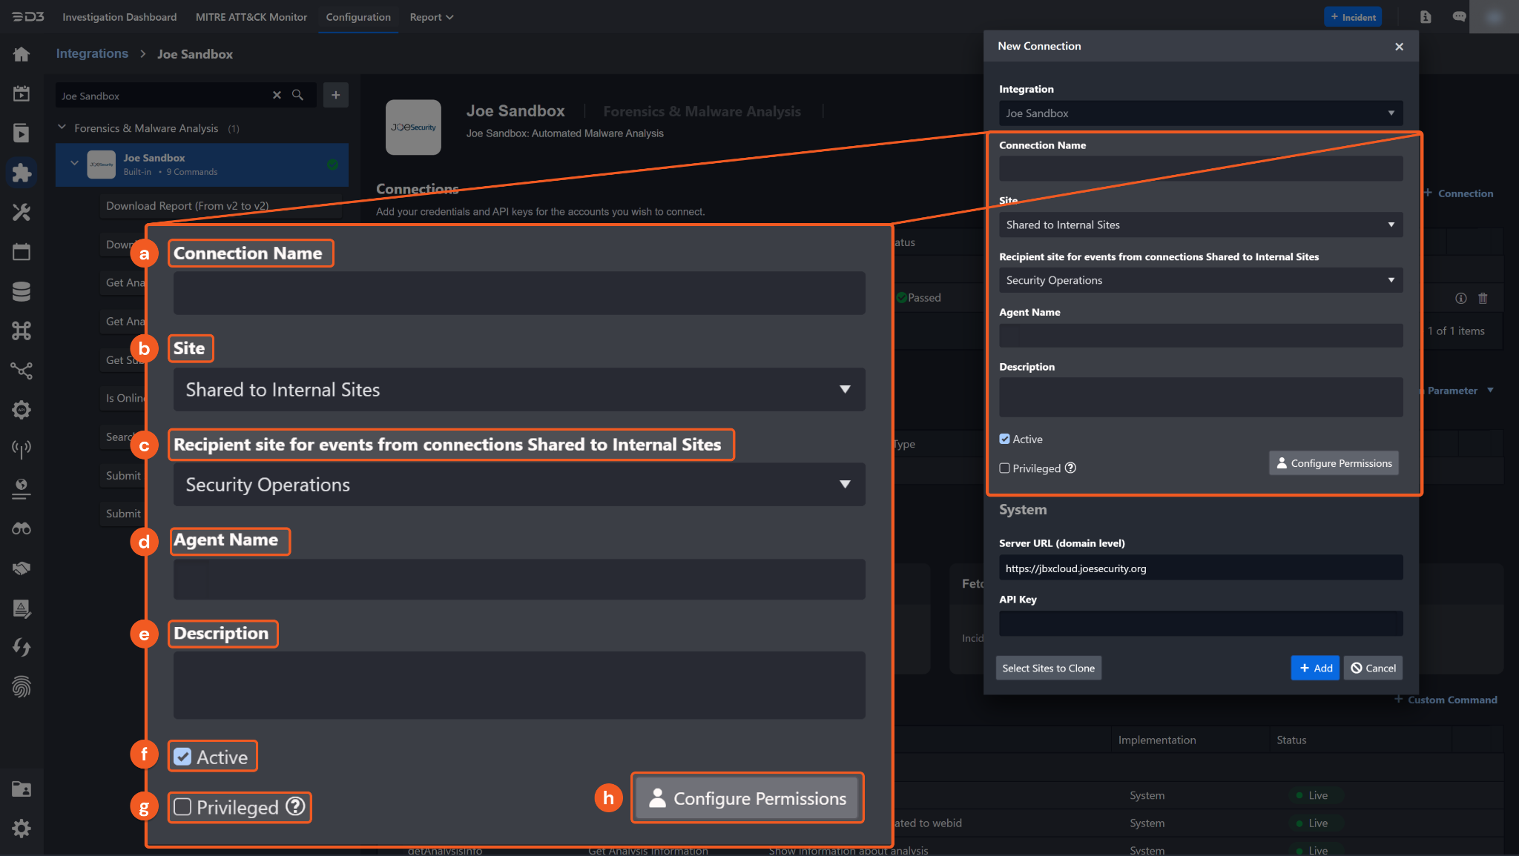Open the Integration dropdown showing Joe Sandbox
The image size is (1519, 856).
click(x=1200, y=113)
